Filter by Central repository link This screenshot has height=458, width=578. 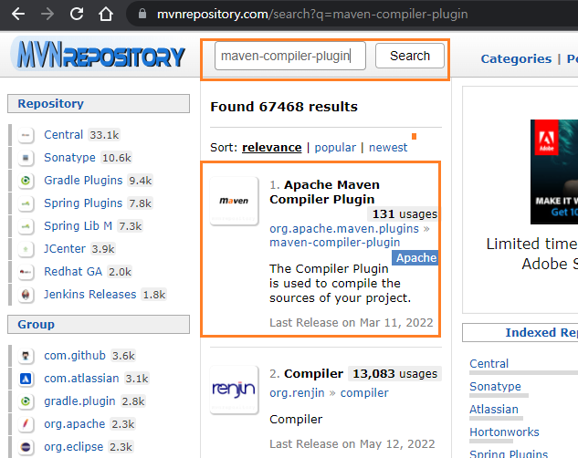[x=63, y=135]
